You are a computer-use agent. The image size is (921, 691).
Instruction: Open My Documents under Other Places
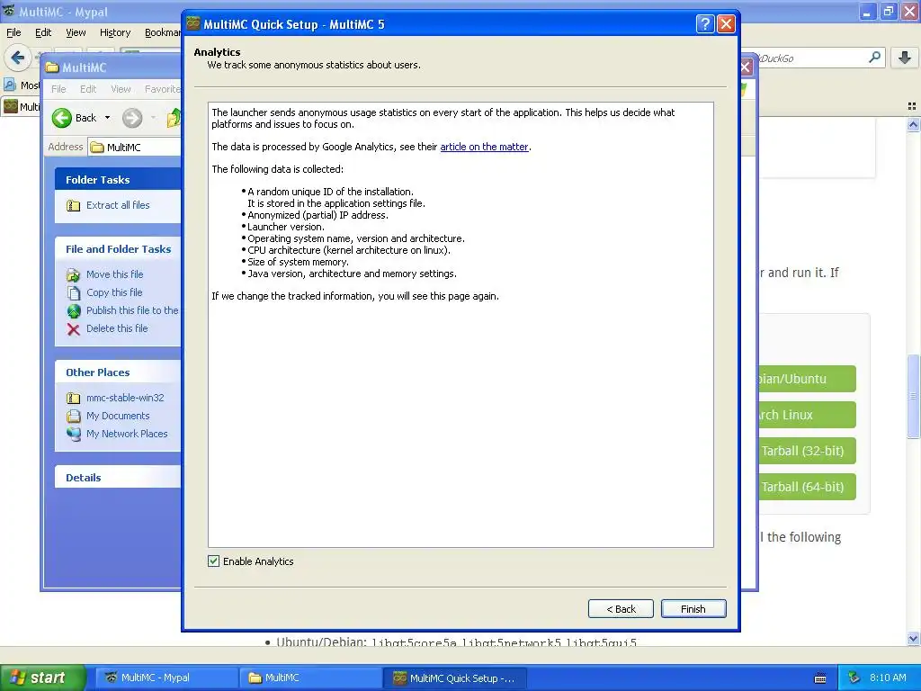tap(118, 416)
